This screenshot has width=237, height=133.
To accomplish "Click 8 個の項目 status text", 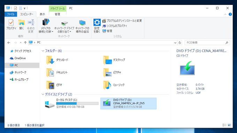I will click(x=14, y=125).
